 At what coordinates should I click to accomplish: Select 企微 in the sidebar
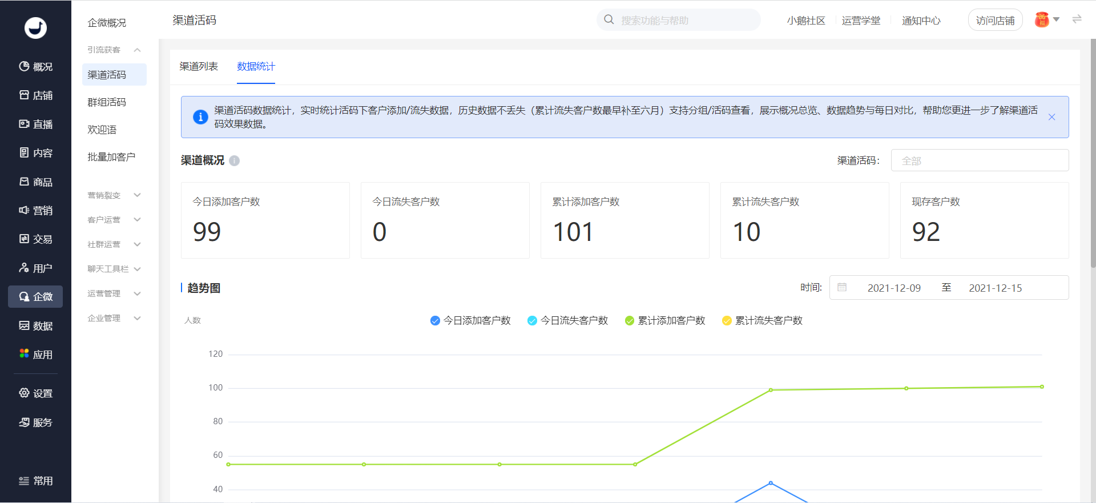(35, 296)
